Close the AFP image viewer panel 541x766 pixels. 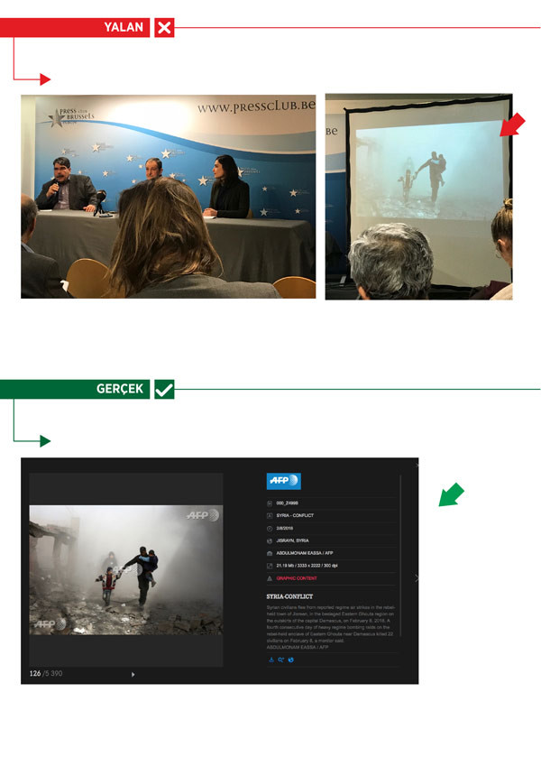tap(416, 465)
